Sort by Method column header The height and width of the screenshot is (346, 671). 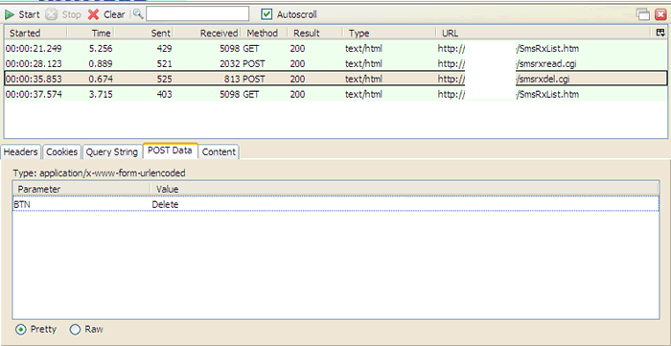point(264,33)
